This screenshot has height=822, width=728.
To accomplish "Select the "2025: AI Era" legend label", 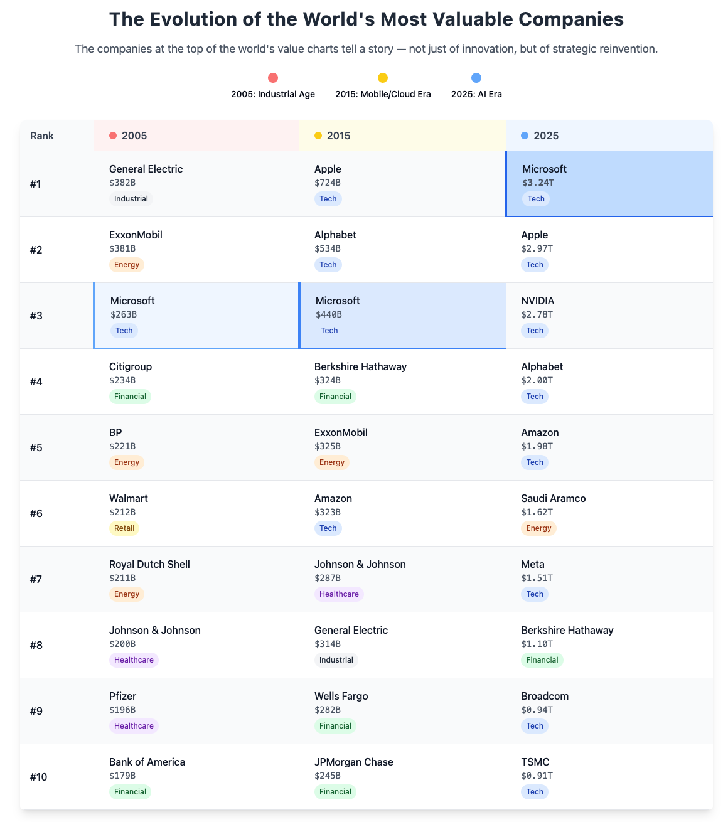I will click(476, 94).
